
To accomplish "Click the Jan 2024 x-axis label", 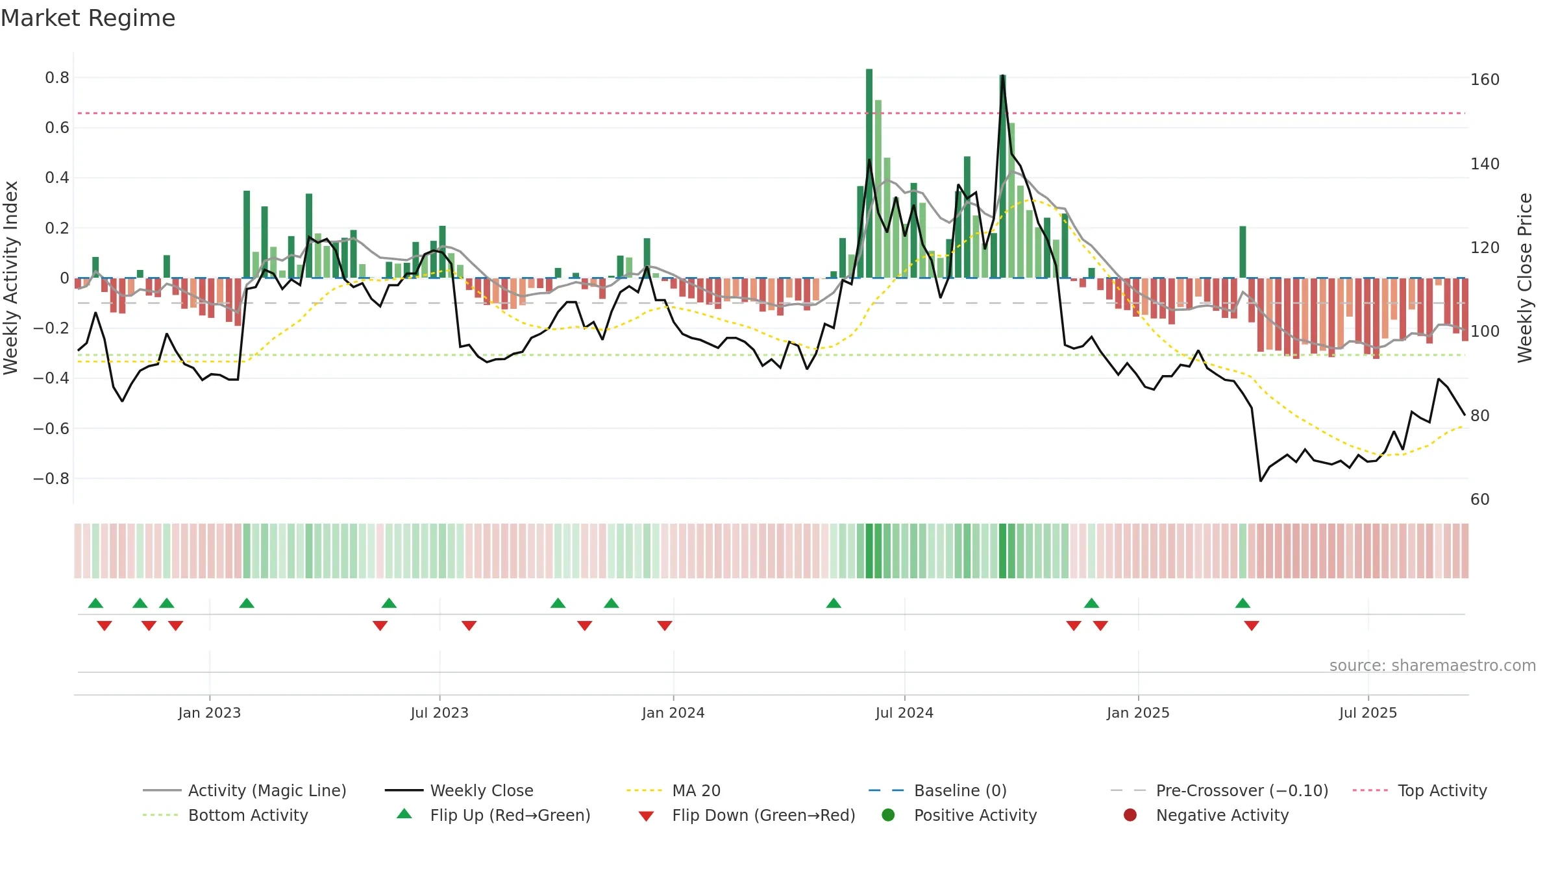I will tap(673, 712).
